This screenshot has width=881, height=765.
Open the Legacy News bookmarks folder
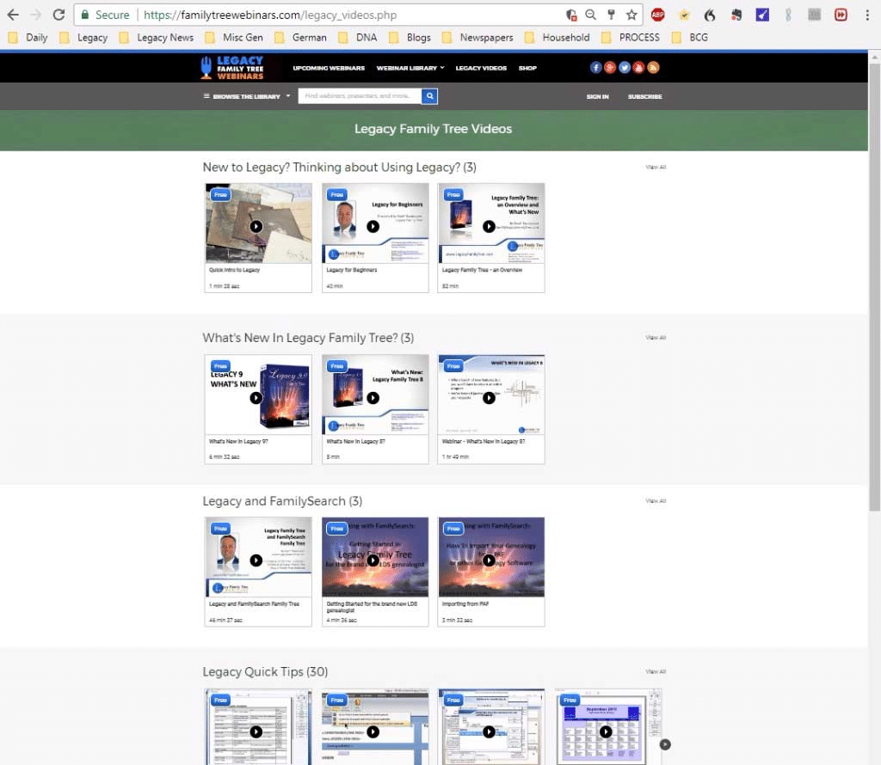157,38
